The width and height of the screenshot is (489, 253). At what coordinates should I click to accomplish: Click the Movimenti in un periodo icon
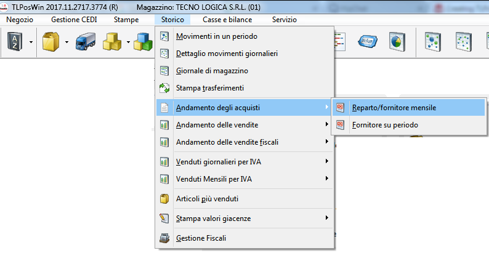tap(164, 36)
